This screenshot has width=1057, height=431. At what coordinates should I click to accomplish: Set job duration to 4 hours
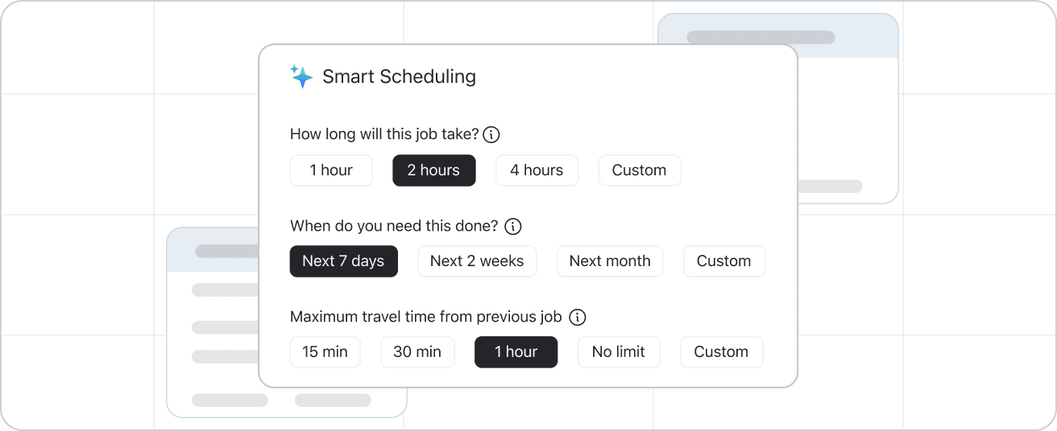point(537,170)
